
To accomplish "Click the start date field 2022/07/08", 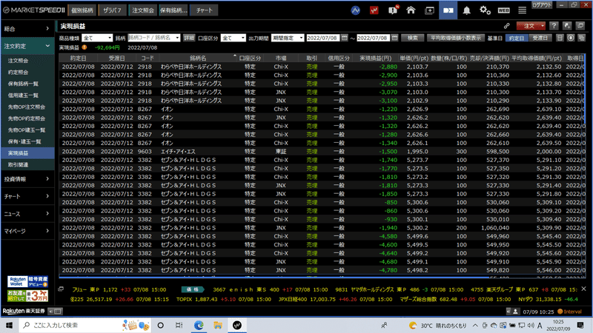I will 322,38.
